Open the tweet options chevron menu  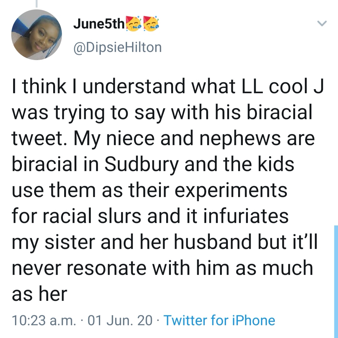click(x=322, y=23)
